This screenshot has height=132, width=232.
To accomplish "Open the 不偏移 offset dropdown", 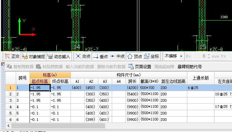I will point(181,56).
